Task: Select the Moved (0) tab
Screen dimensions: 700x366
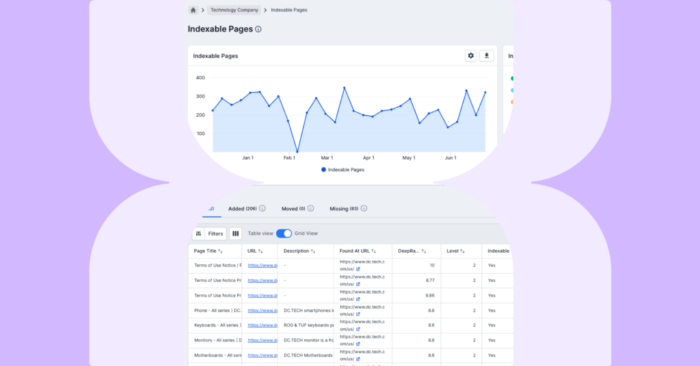Action: (293, 209)
